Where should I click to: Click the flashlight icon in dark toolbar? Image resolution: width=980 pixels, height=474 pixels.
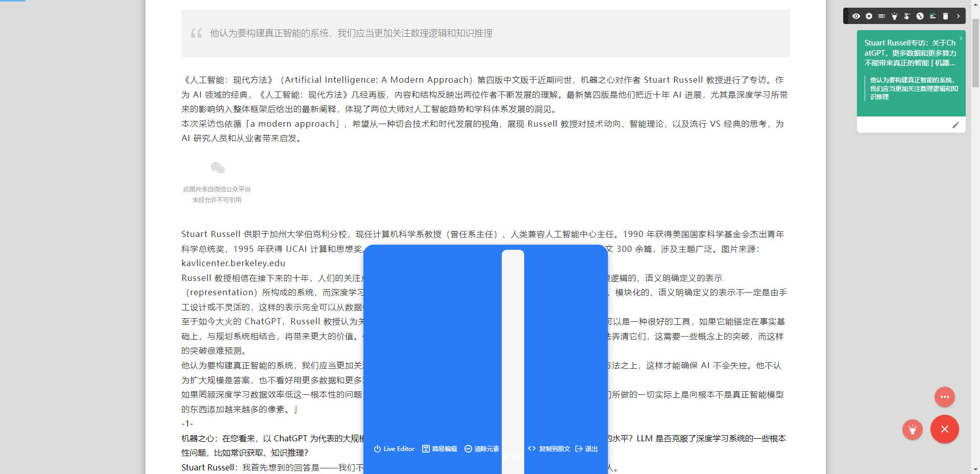pyautogui.click(x=894, y=16)
